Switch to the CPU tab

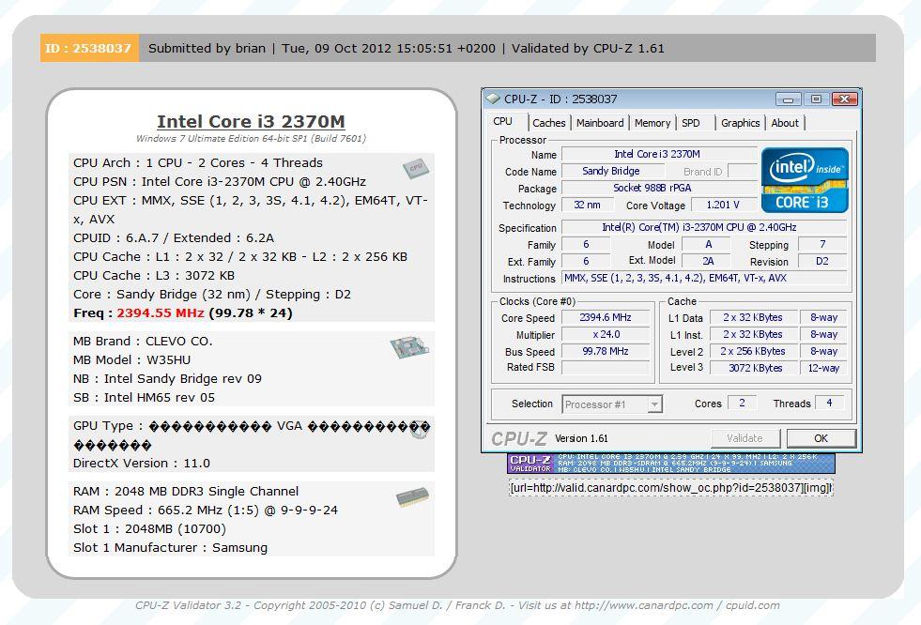[x=503, y=121]
